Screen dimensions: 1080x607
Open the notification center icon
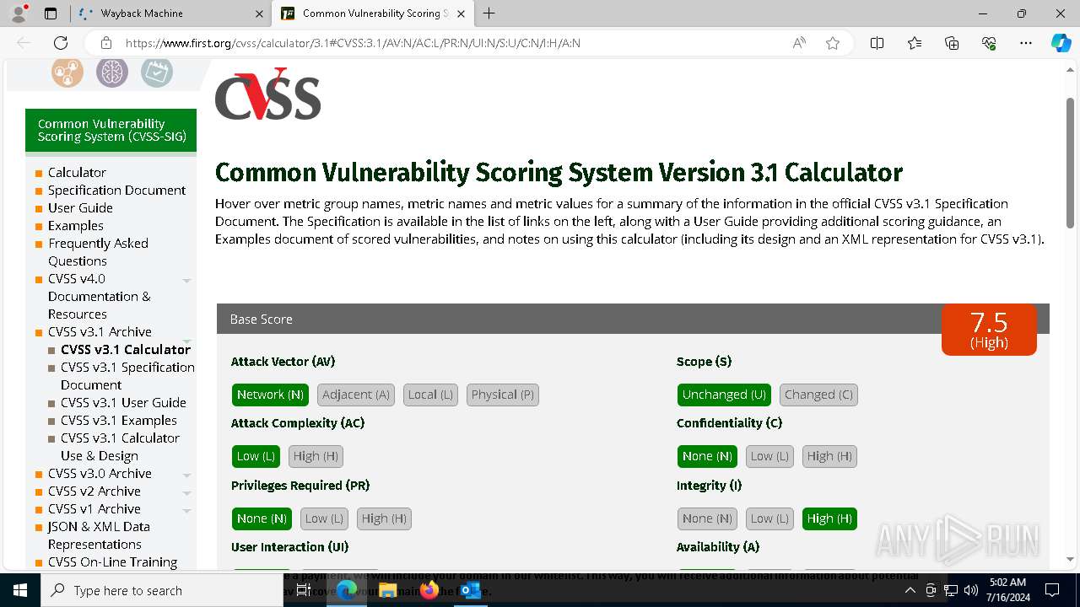point(1052,590)
